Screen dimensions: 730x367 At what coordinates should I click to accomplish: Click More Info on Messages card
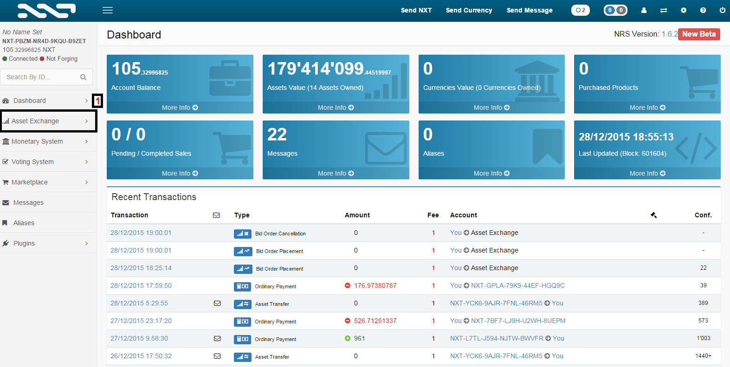point(336,173)
